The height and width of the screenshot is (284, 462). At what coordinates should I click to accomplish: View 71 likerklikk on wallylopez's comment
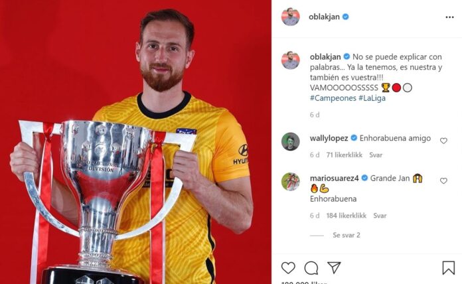[x=344, y=155]
